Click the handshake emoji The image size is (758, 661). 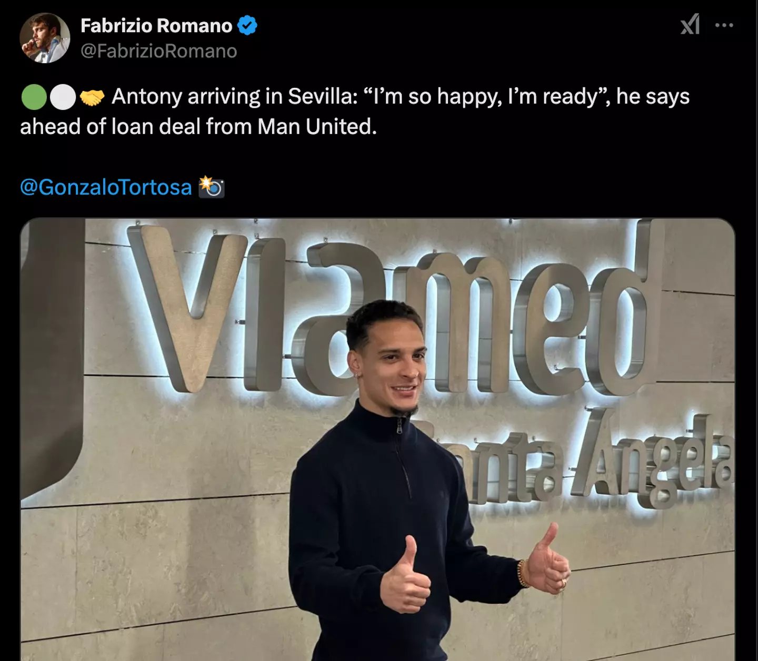92,97
